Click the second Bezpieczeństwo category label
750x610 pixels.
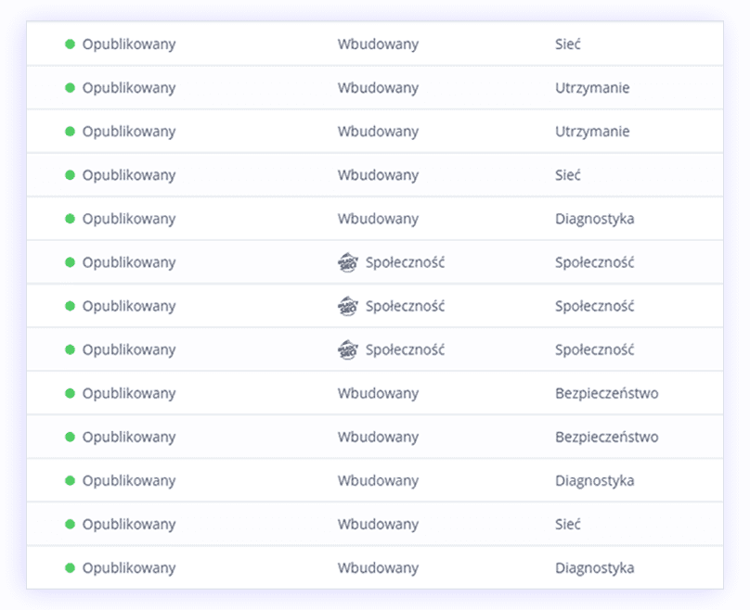[x=606, y=437]
